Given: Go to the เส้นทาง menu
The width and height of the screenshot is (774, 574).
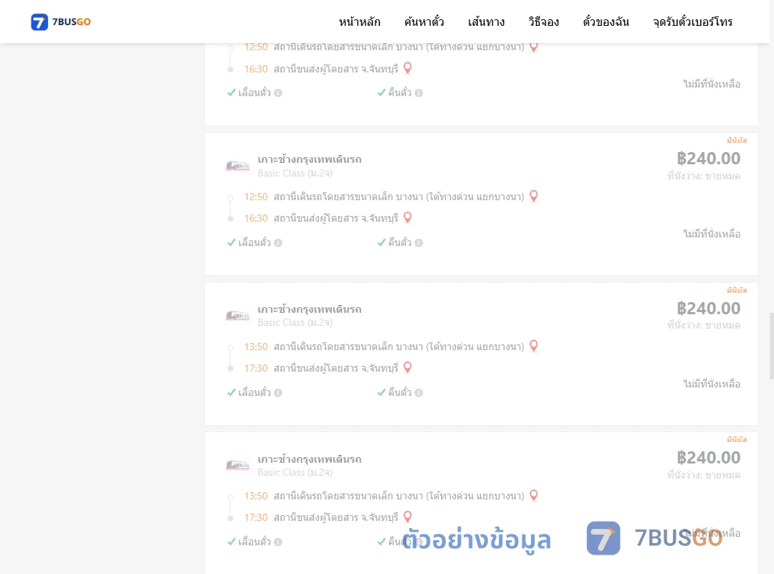Looking at the screenshot, I should (x=486, y=22).
